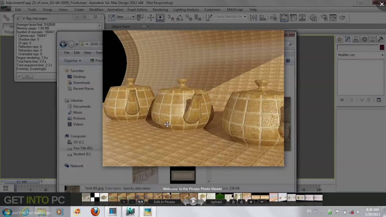
Task: Open the Create tab in the command panel
Action: pos(340,39)
